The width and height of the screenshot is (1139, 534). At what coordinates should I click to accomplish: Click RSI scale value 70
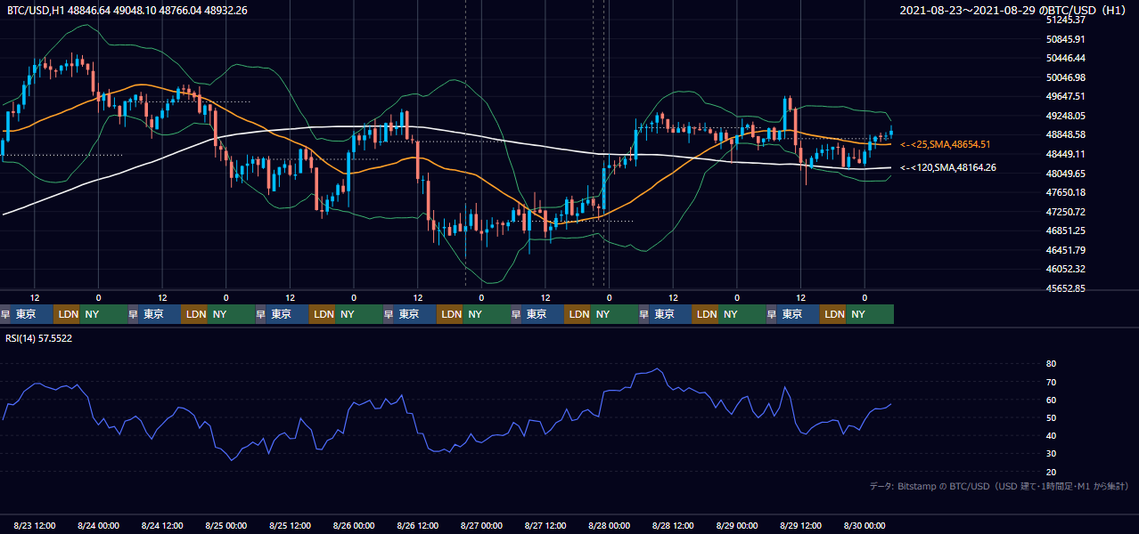pyautogui.click(x=1052, y=382)
